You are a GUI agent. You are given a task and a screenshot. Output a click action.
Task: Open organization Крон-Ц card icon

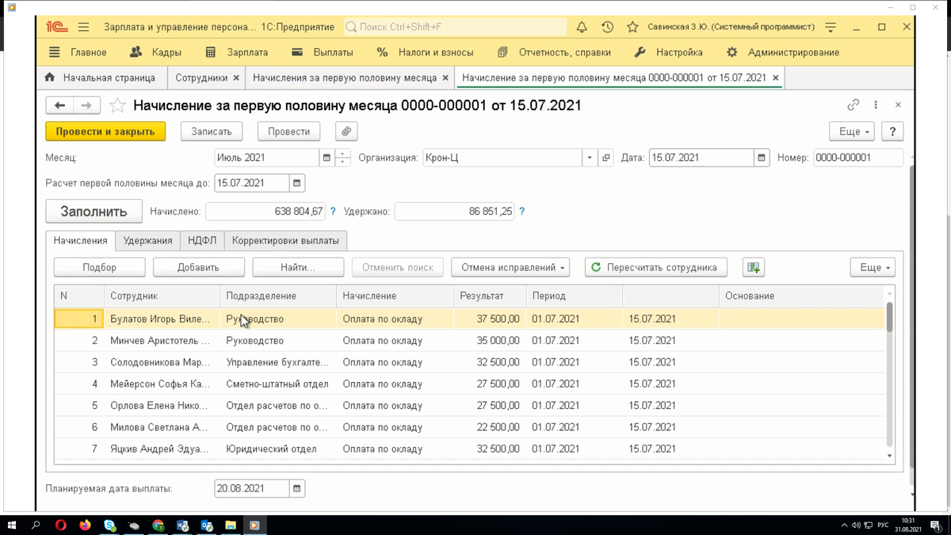point(606,158)
